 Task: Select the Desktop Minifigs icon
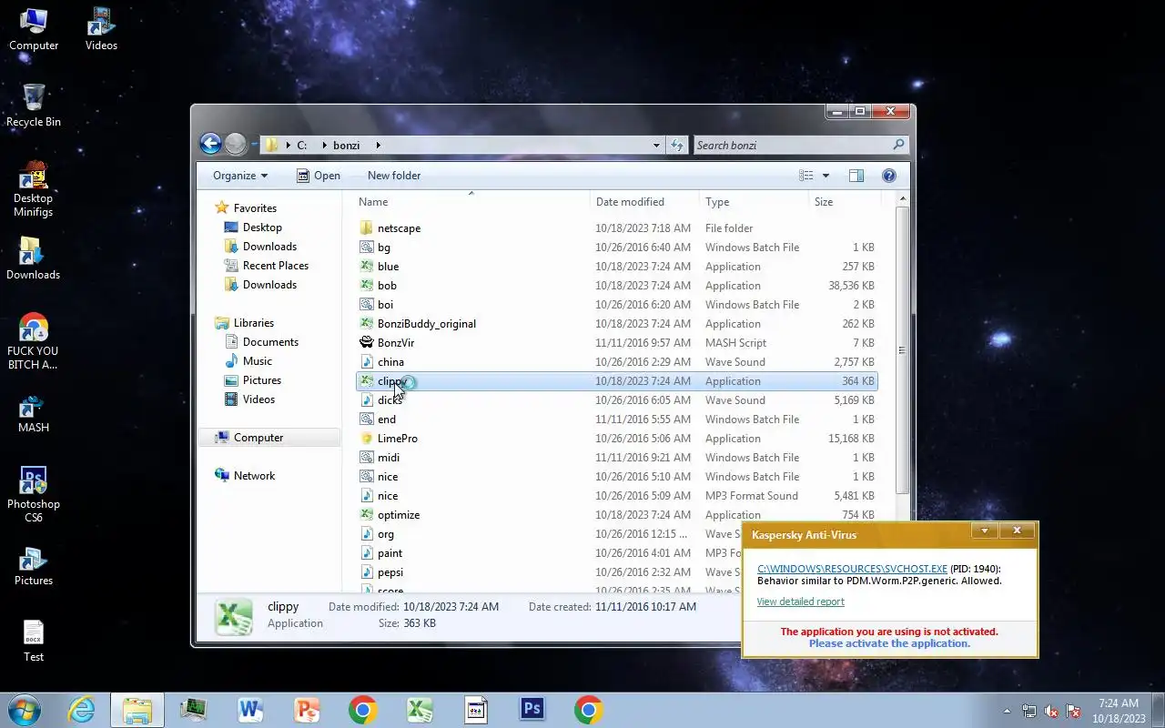pos(34,188)
